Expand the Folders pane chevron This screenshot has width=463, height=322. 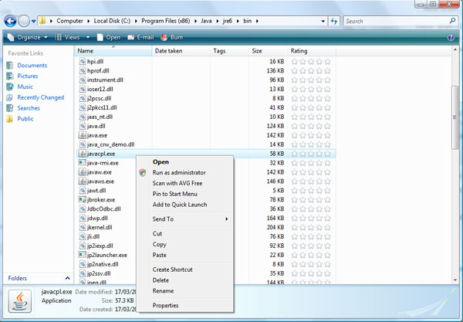(x=68, y=278)
